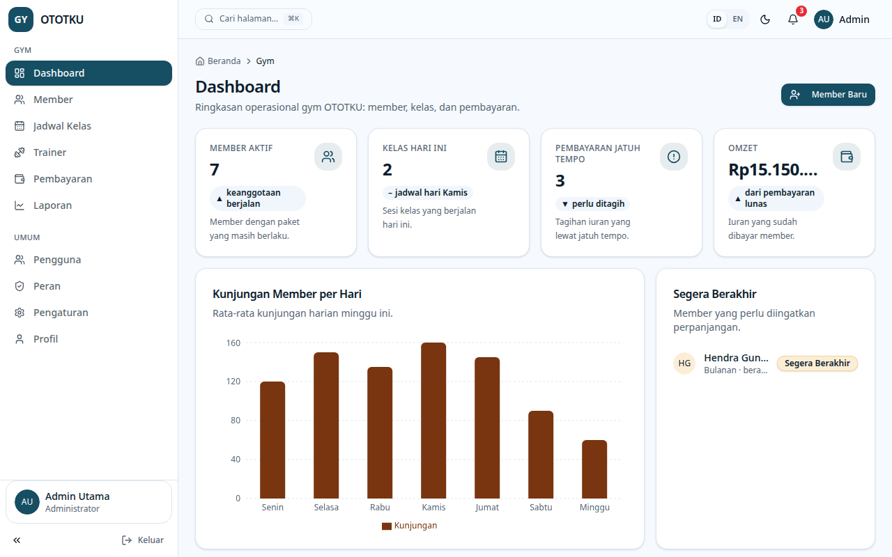Click Member Aktif people icon
892x557 pixels.
point(328,157)
